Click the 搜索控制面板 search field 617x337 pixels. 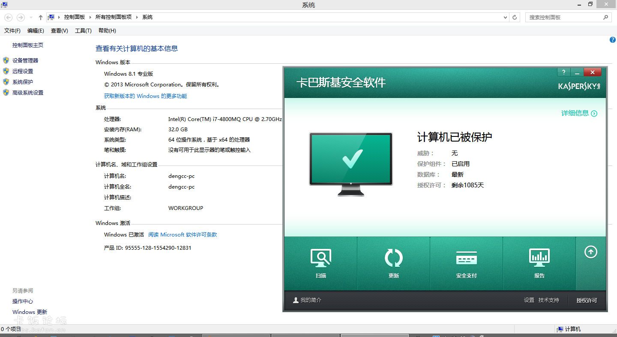[563, 18]
